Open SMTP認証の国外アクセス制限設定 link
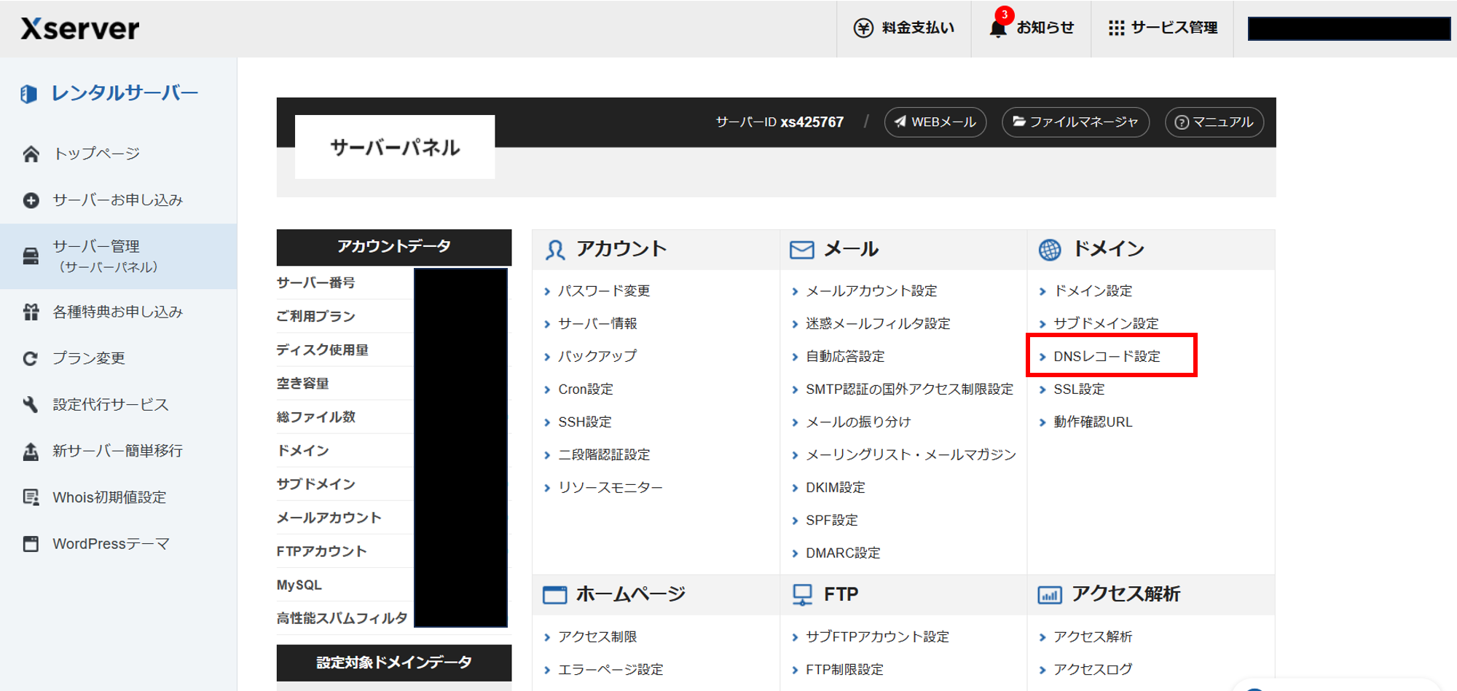Screen dimensions: 1457x691 coord(909,389)
